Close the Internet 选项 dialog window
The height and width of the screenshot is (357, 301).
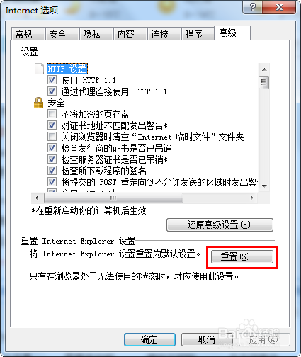point(279,7)
